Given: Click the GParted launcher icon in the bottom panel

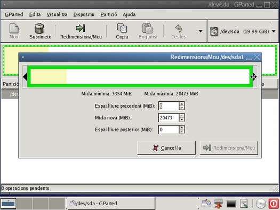Looking at the screenshot, I should point(206,203).
